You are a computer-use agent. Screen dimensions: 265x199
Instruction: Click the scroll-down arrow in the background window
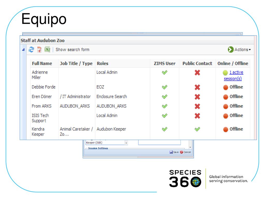pos(190,147)
